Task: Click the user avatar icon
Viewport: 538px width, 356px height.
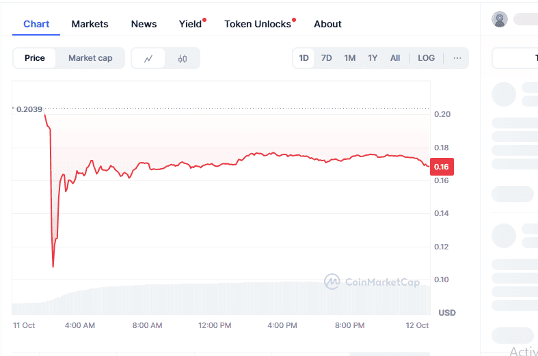Action: [x=500, y=19]
